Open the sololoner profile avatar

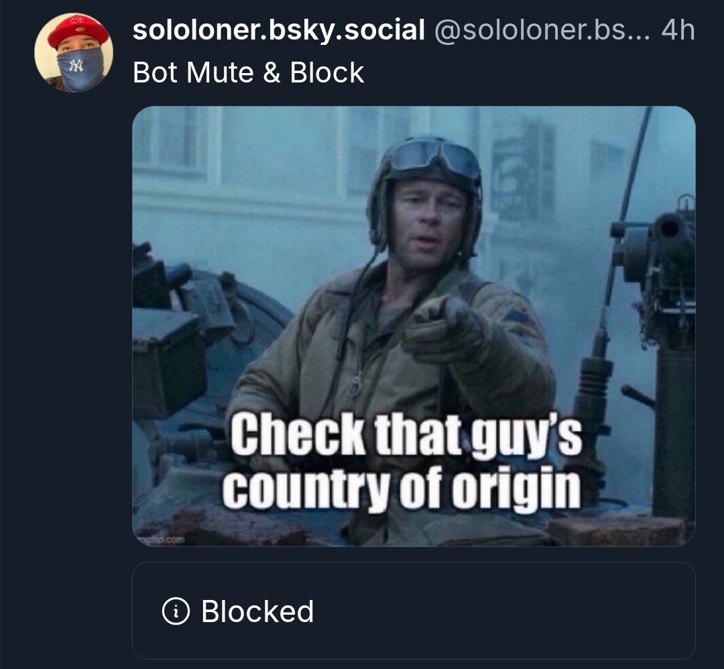pyautogui.click(x=74, y=53)
